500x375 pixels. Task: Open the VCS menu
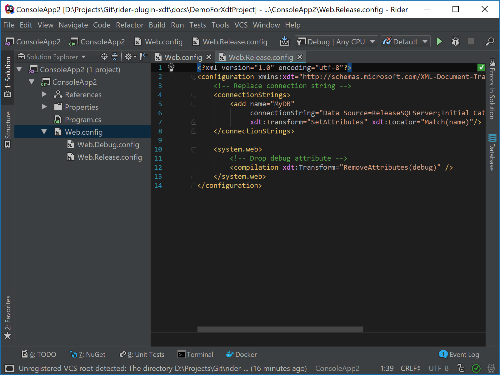[x=241, y=25]
